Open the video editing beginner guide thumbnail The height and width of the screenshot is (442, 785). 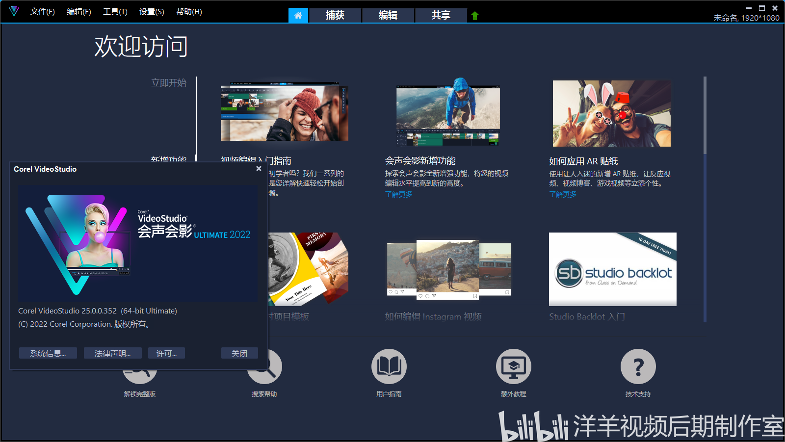[285, 111]
